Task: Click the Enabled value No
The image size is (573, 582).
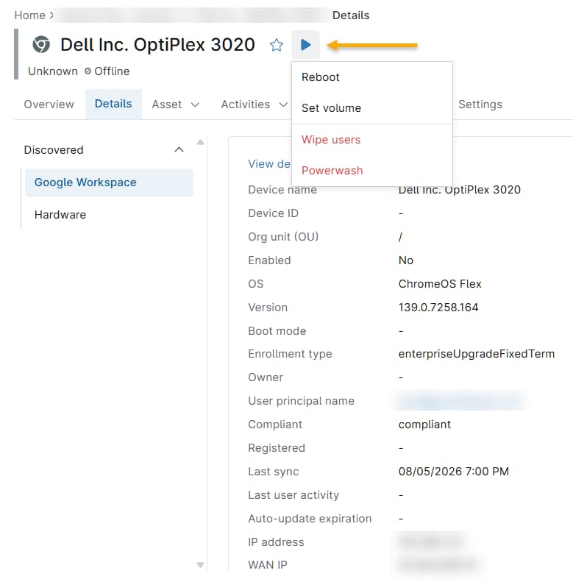Action: pos(405,260)
